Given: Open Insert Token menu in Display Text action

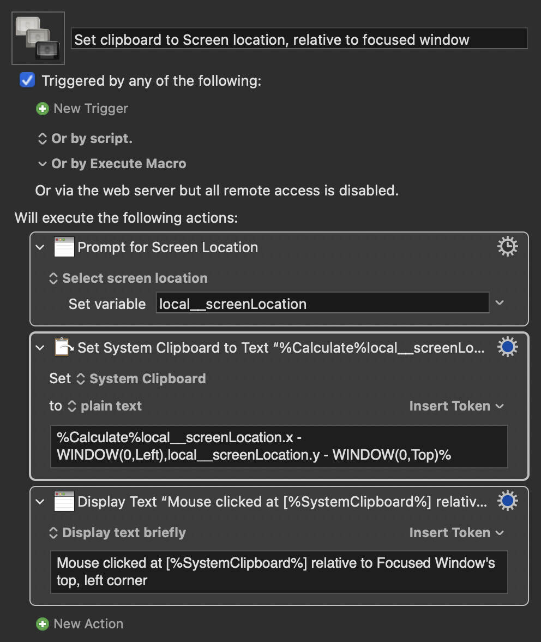Looking at the screenshot, I should pyautogui.click(x=456, y=532).
